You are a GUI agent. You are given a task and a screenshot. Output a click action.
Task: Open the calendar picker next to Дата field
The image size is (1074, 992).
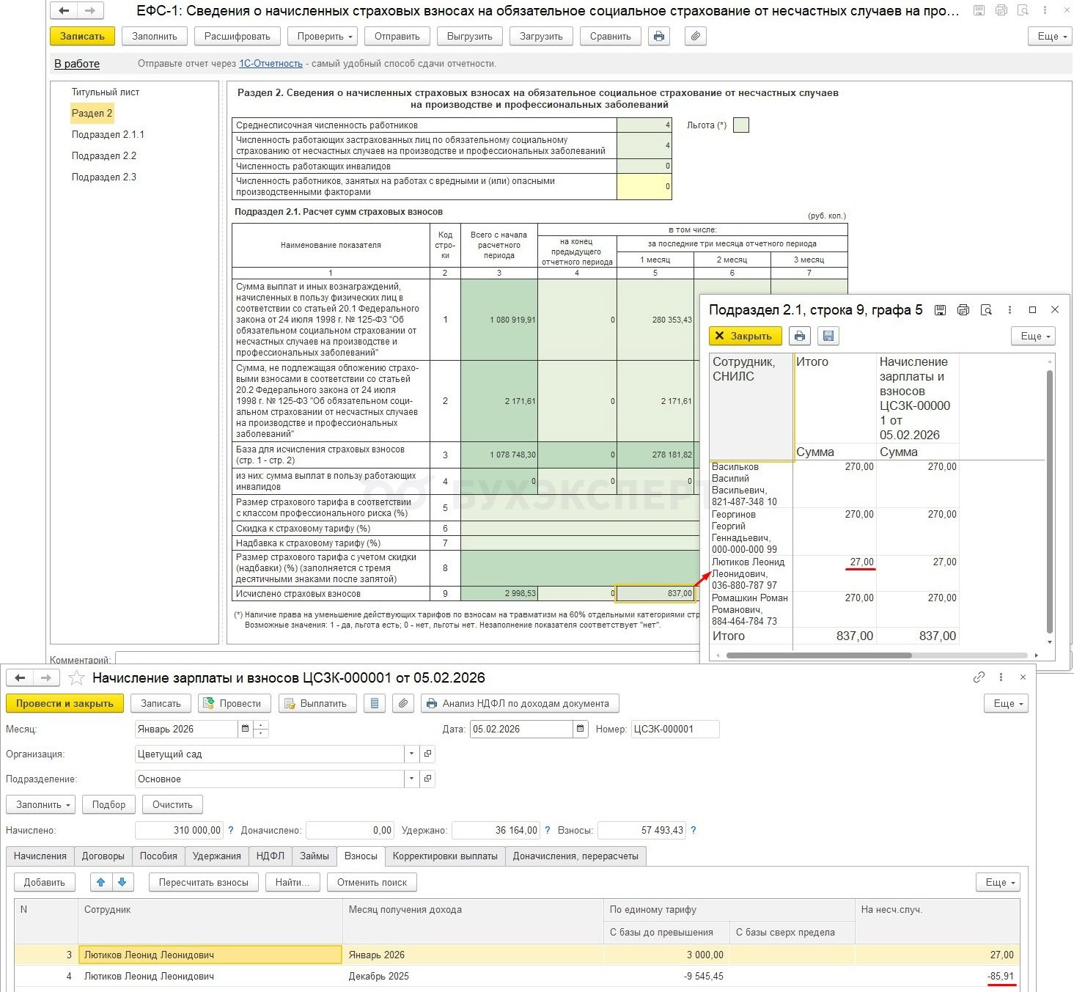581,729
